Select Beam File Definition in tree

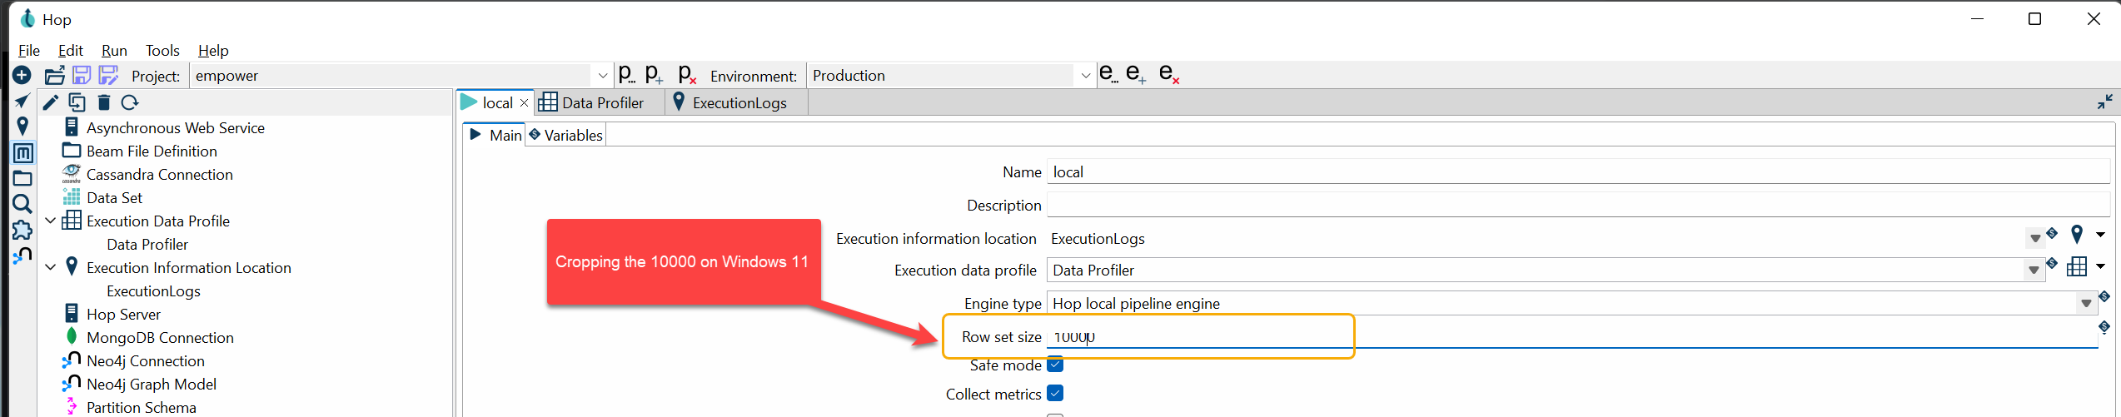[x=152, y=151]
